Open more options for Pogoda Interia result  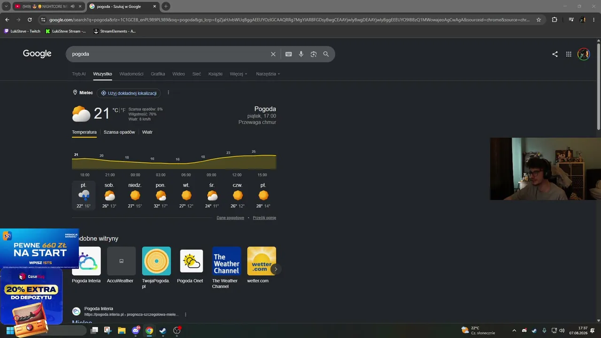coord(185,315)
